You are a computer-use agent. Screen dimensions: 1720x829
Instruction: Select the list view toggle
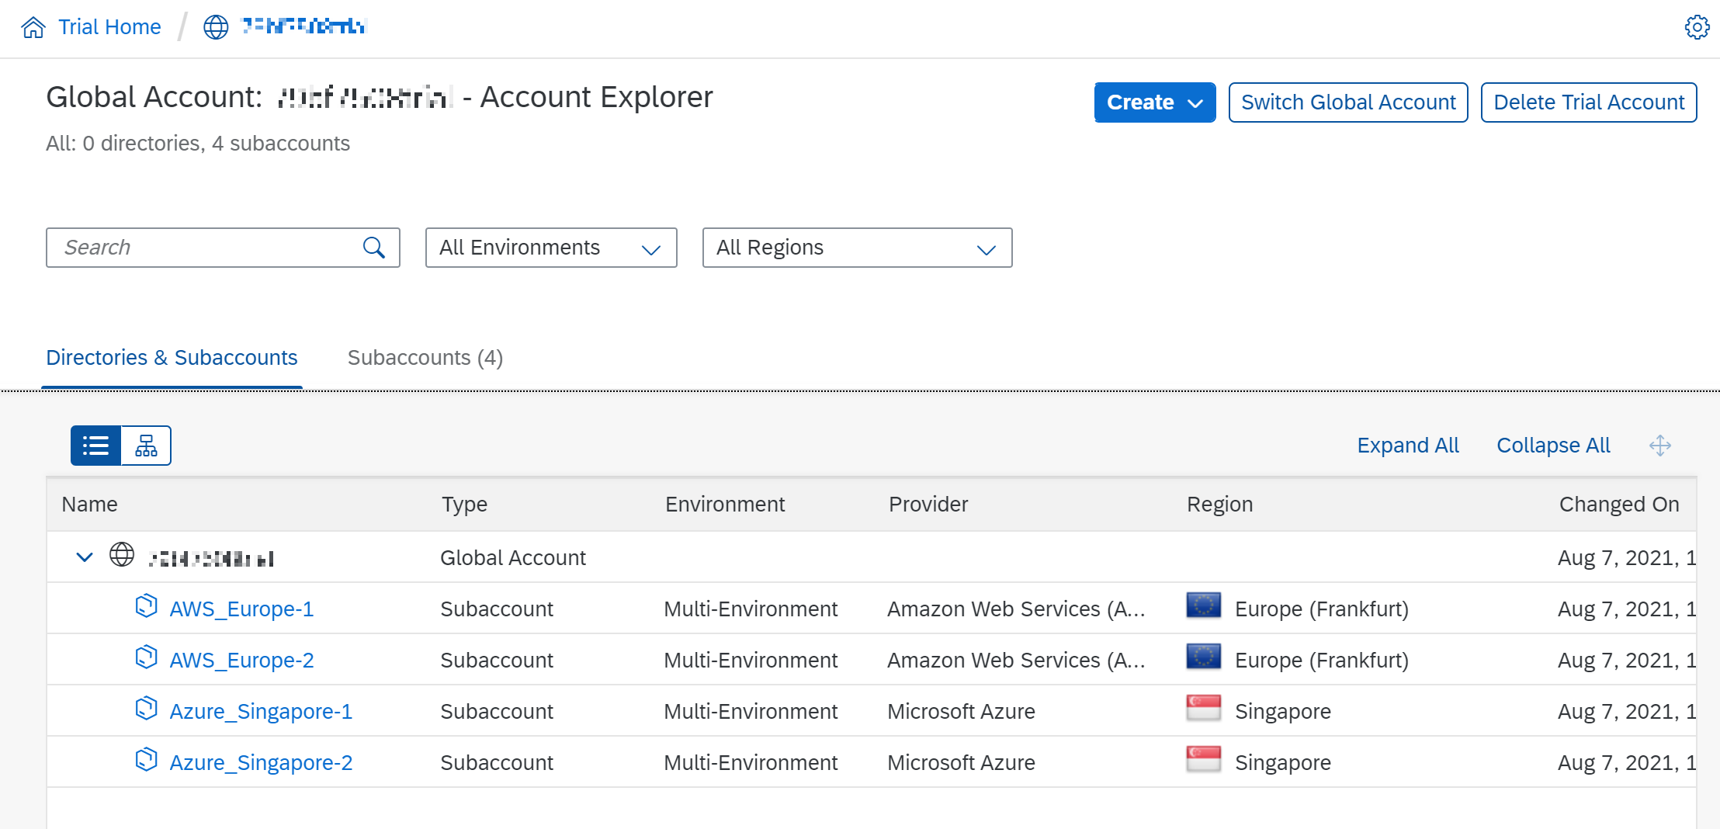(x=96, y=446)
